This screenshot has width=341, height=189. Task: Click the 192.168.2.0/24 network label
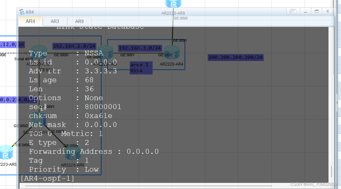point(74,46)
